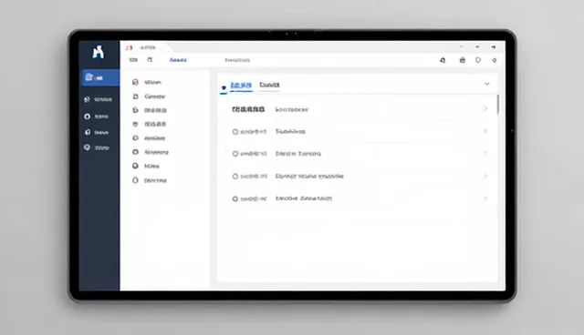584x335 pixels.
Task: Select the fifth entry in the white navigation list
Action: [149, 138]
